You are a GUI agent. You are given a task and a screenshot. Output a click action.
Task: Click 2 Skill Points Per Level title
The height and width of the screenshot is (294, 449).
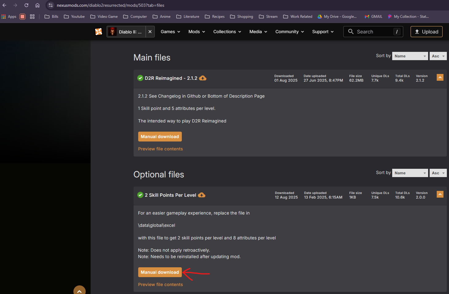[170, 195]
